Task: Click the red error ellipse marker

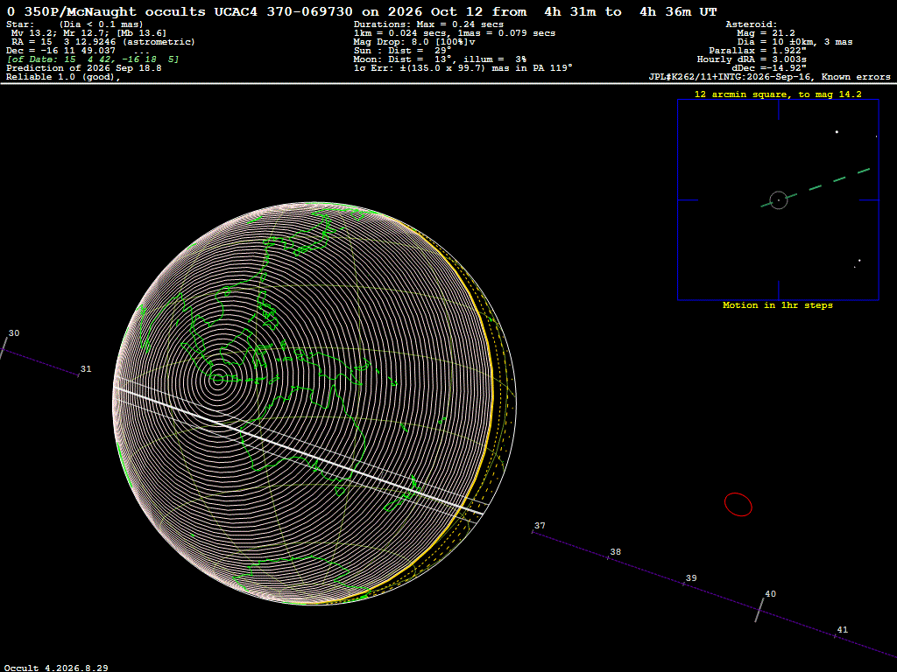Action: pos(738,505)
